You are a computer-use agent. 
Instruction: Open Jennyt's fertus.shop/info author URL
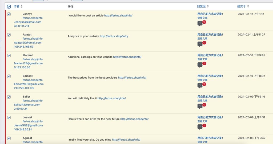click(33, 18)
